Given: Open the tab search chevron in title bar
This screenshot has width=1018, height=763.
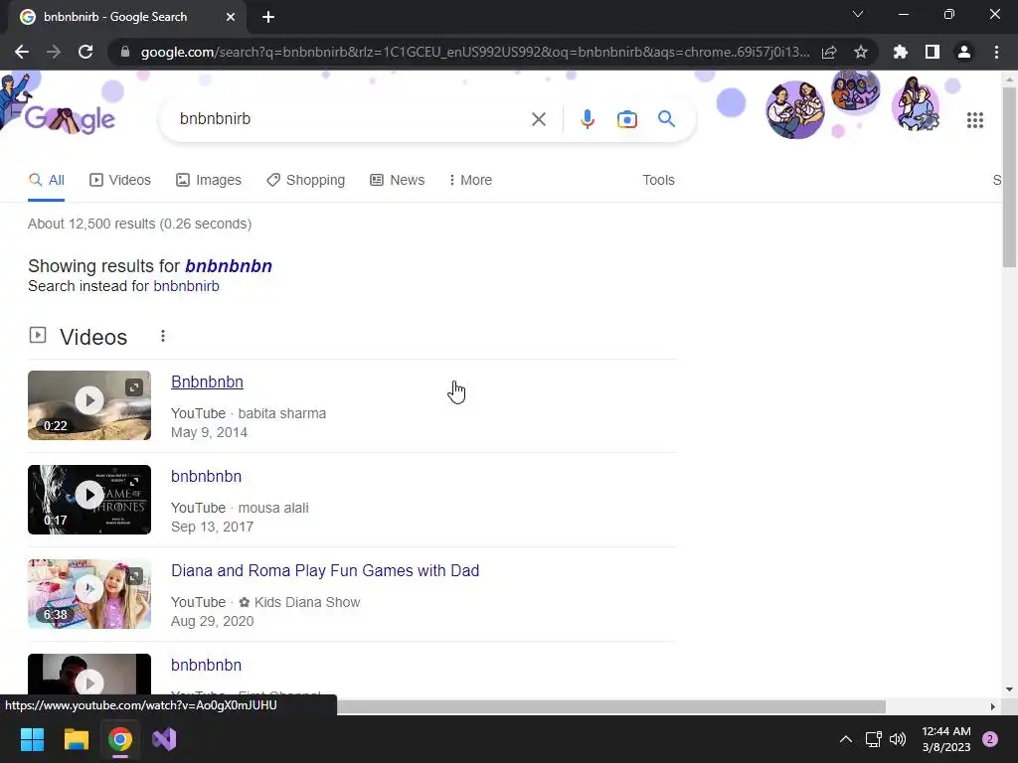Looking at the screenshot, I should [x=858, y=14].
